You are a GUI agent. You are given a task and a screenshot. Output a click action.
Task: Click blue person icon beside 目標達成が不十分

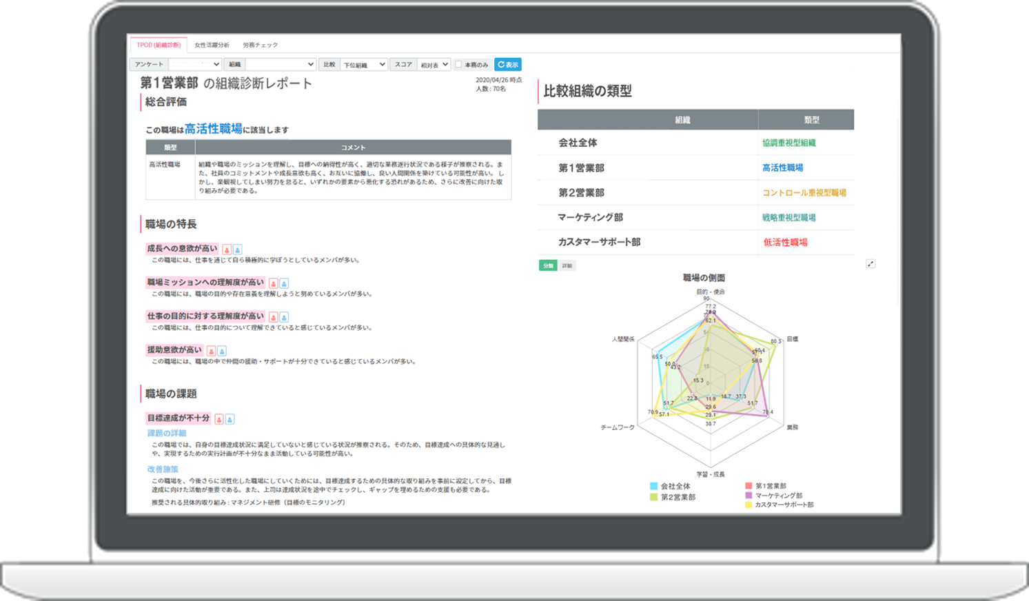(230, 419)
